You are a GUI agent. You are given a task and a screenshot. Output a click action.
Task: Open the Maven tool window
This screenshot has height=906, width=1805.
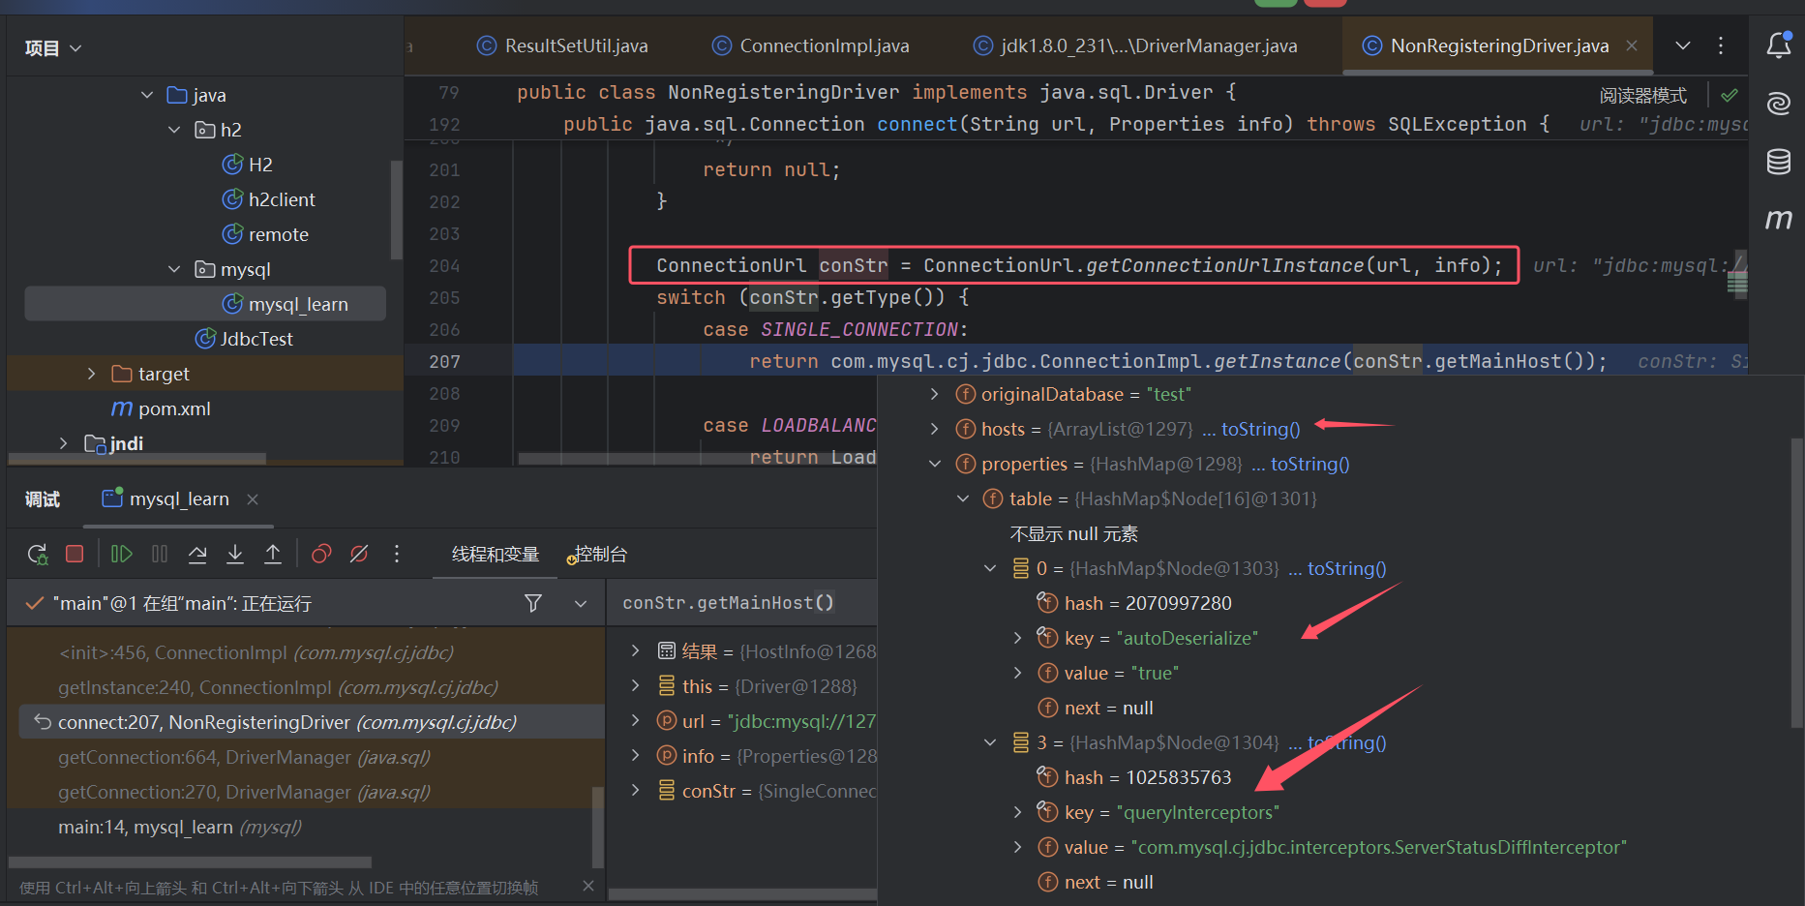click(x=1779, y=220)
